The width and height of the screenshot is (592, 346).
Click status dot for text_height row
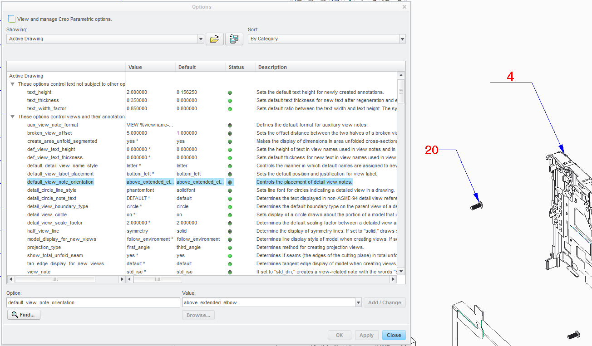point(230,93)
